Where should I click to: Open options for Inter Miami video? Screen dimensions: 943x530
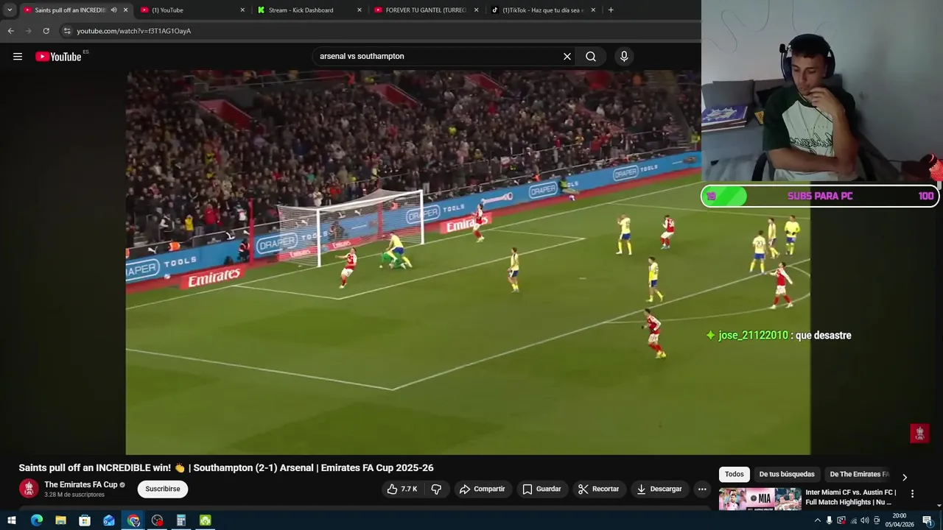(x=912, y=494)
